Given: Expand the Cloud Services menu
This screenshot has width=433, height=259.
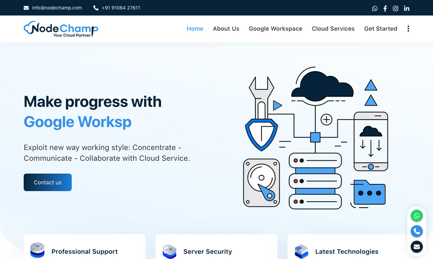Looking at the screenshot, I should tap(333, 28).
